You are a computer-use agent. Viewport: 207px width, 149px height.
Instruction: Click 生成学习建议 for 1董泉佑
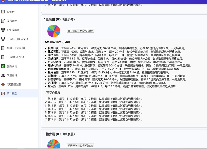point(86,31)
